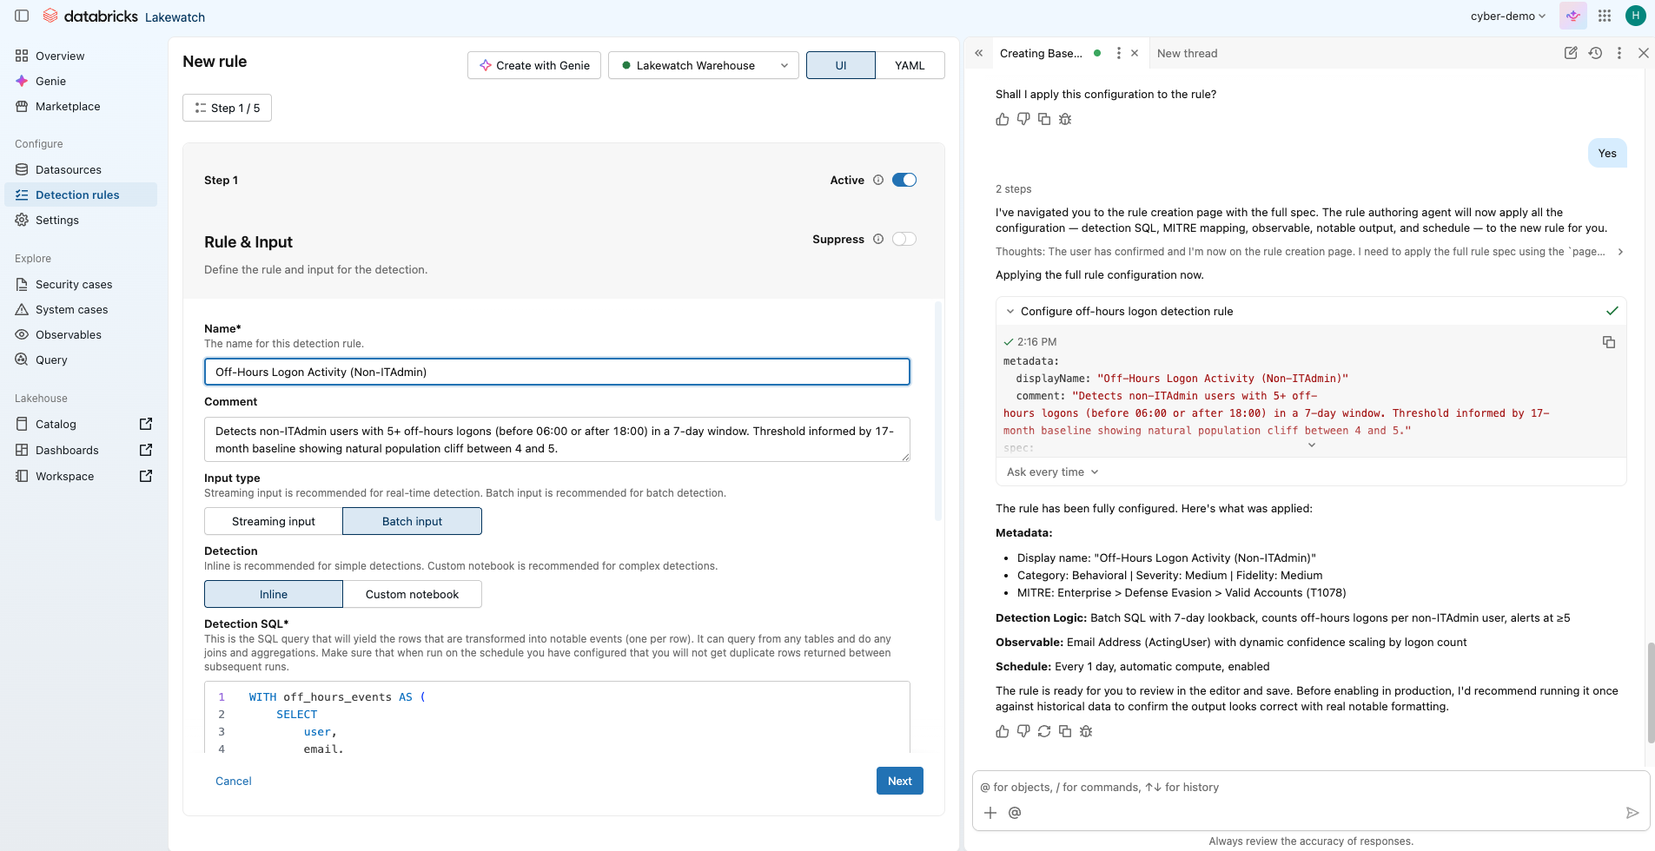
Task: Open the chat history clock icon
Action: pos(1595,53)
